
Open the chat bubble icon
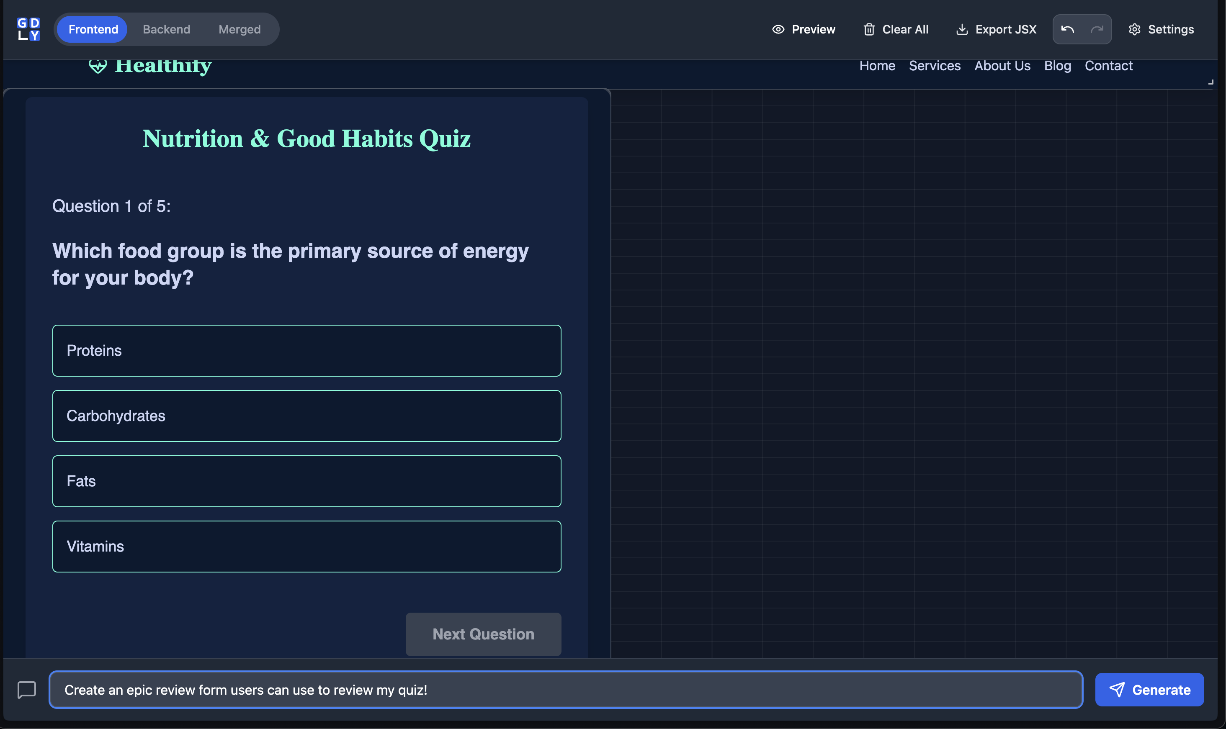pos(26,690)
